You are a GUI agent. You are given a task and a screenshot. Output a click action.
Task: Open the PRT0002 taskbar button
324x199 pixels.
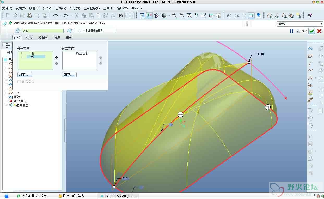coord(119,196)
